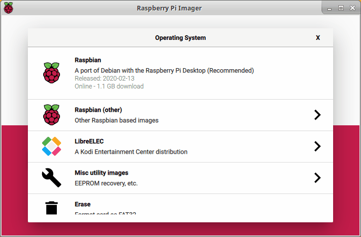Viewport: 361px width, 237px height.
Task: Maximize the Raspberry Pi Imager window
Action: click(340, 8)
